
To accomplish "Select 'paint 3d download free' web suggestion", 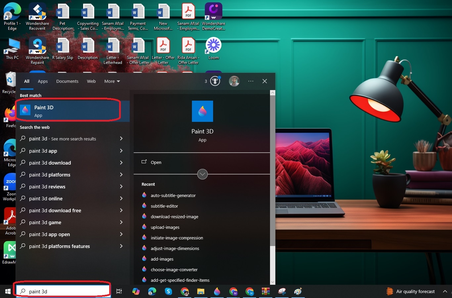I will pyautogui.click(x=72, y=210).
